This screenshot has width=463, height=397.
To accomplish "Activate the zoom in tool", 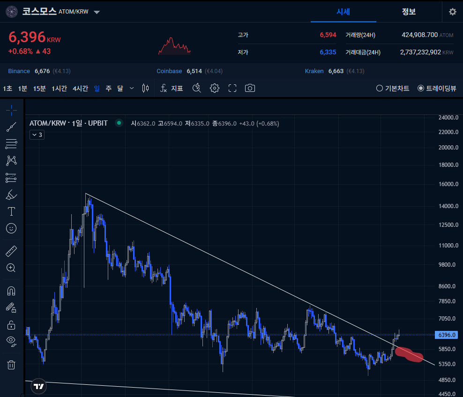I will click(11, 268).
